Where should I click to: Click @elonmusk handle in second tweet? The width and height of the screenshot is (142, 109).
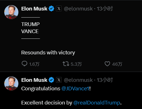(x=78, y=80)
